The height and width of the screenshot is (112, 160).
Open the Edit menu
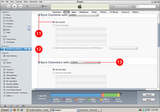(7, 2)
